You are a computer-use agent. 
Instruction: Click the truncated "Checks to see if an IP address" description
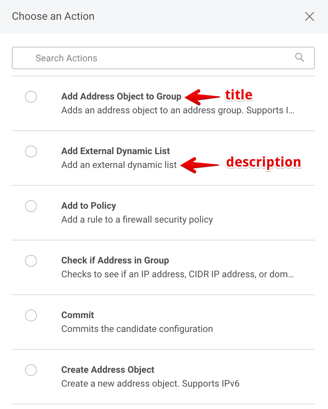point(178,274)
